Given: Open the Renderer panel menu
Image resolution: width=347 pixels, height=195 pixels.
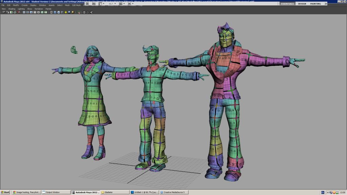Looking at the screenshot, I should pos(39,9).
